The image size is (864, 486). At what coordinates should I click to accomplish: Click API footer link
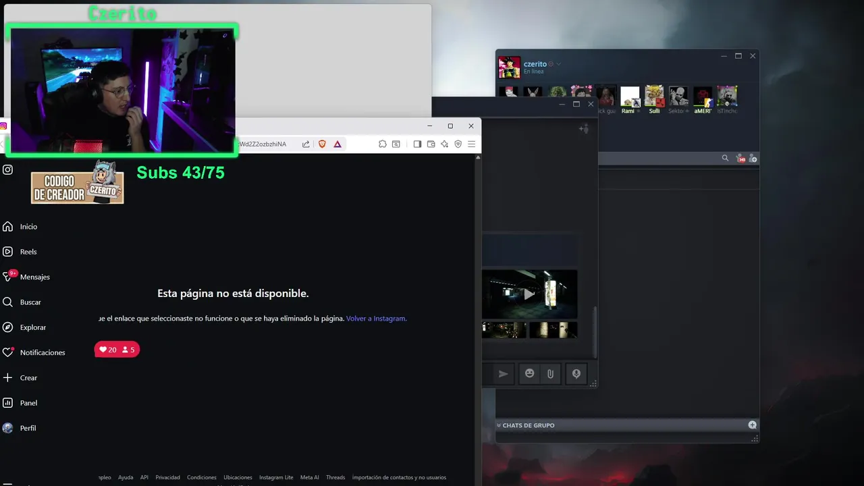pos(144,477)
